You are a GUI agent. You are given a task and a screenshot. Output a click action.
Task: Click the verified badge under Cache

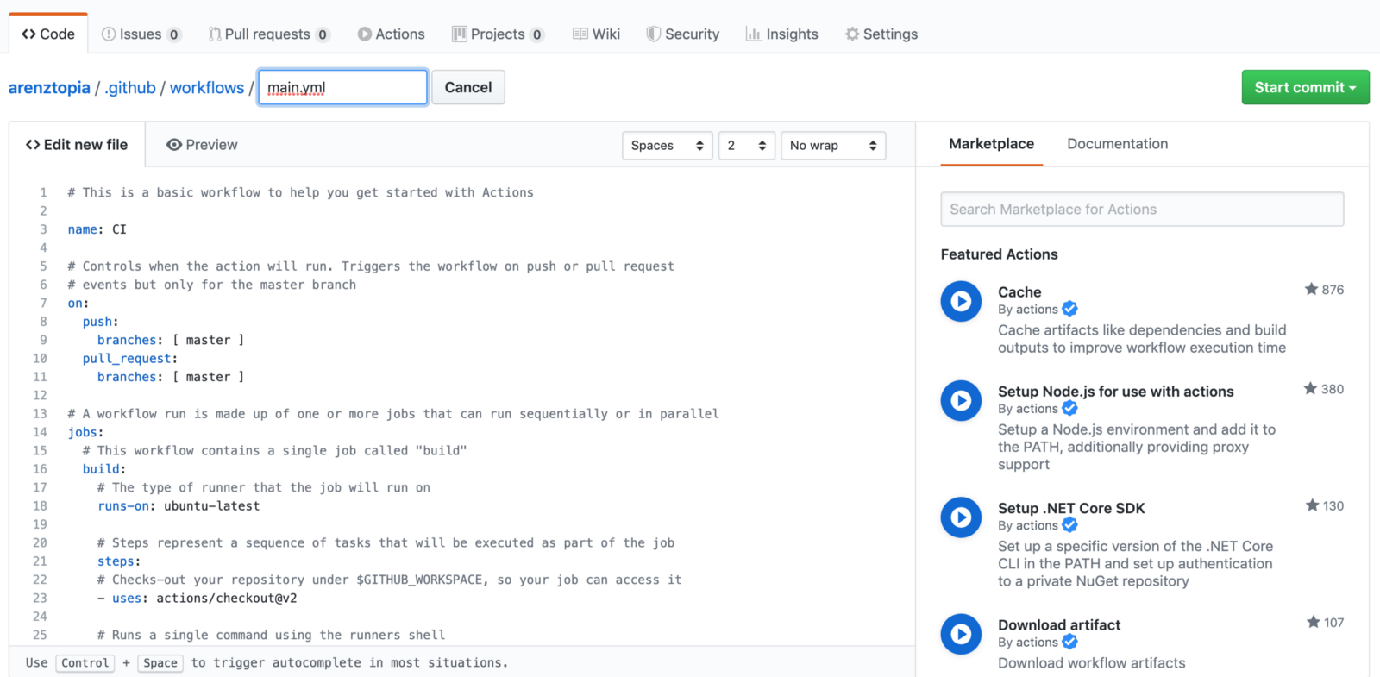[x=1069, y=309]
